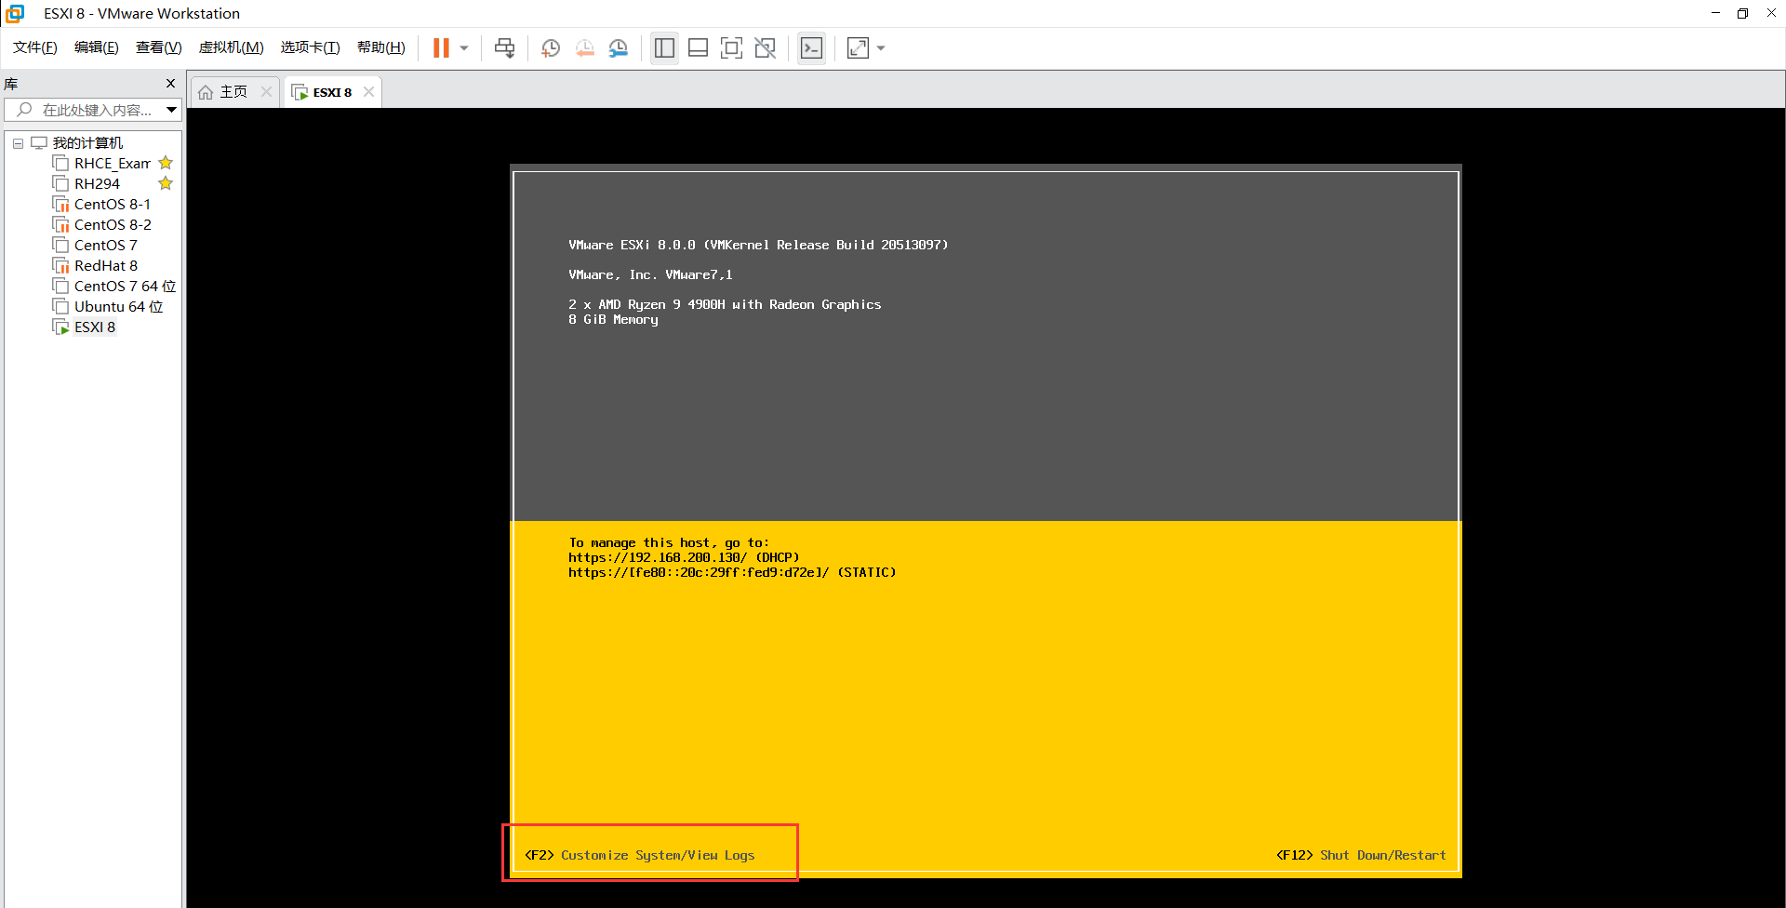Select the RH294 virtual machine
This screenshot has width=1786, height=908.
coord(97,184)
